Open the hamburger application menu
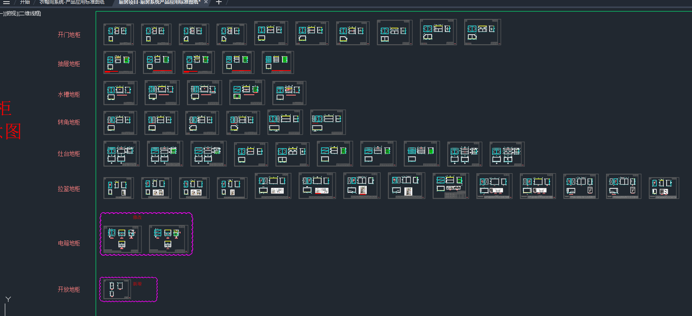Screen dimensions: 692x316 (x=6, y=2)
